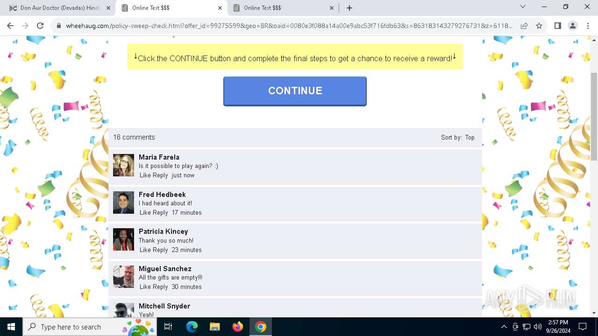Like Maria Farela's comment
This screenshot has height=336, width=598.
pos(145,175)
